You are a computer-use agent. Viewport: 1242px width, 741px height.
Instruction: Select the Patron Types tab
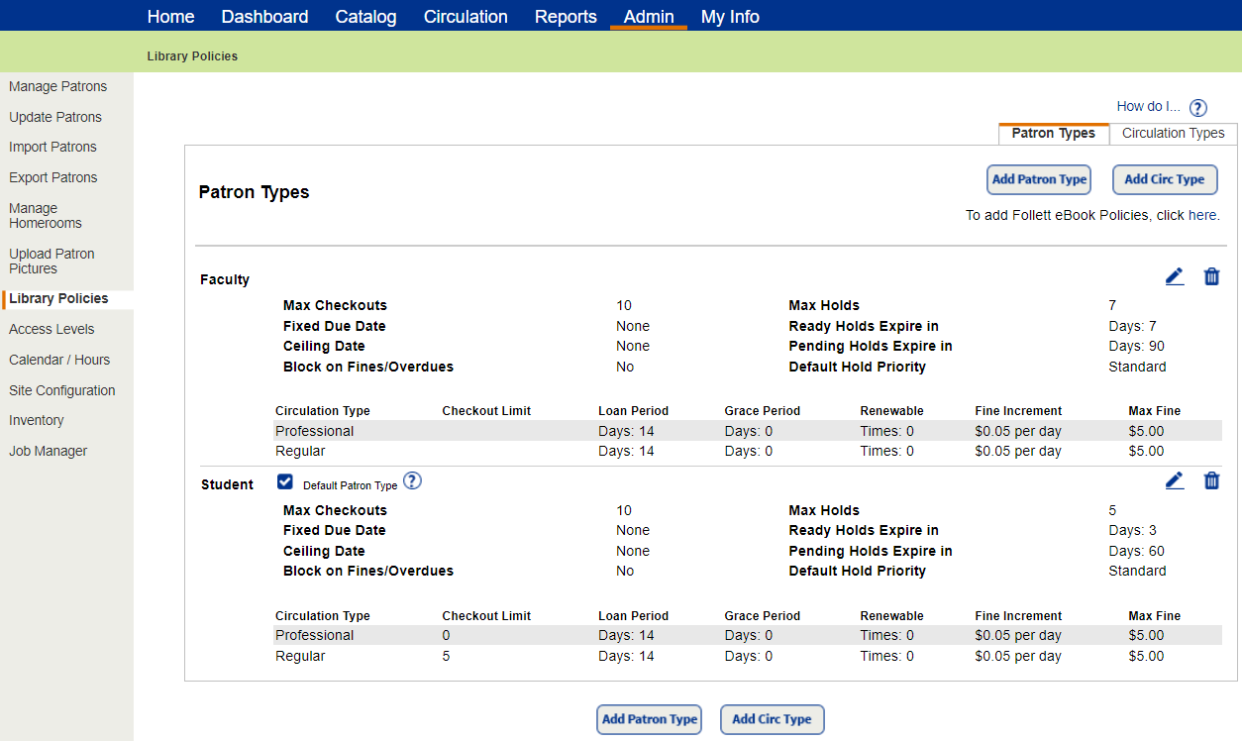1053,134
